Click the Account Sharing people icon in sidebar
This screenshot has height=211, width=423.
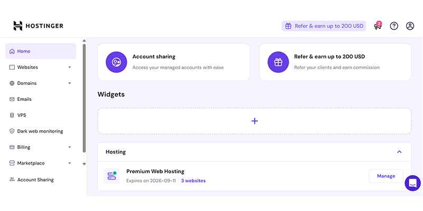pyautogui.click(x=12, y=179)
